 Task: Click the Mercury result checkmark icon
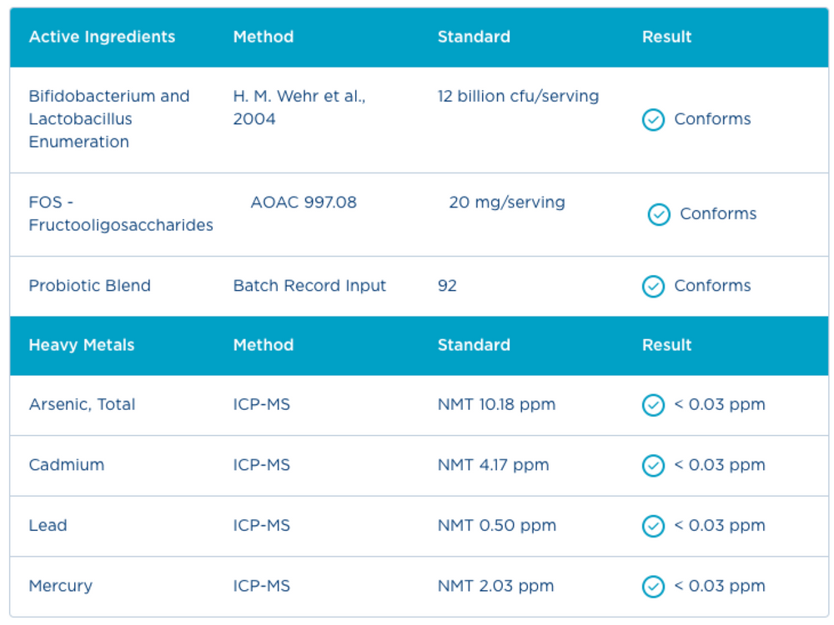[653, 587]
